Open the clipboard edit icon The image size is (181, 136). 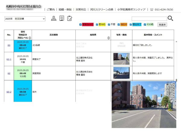(70, 18)
